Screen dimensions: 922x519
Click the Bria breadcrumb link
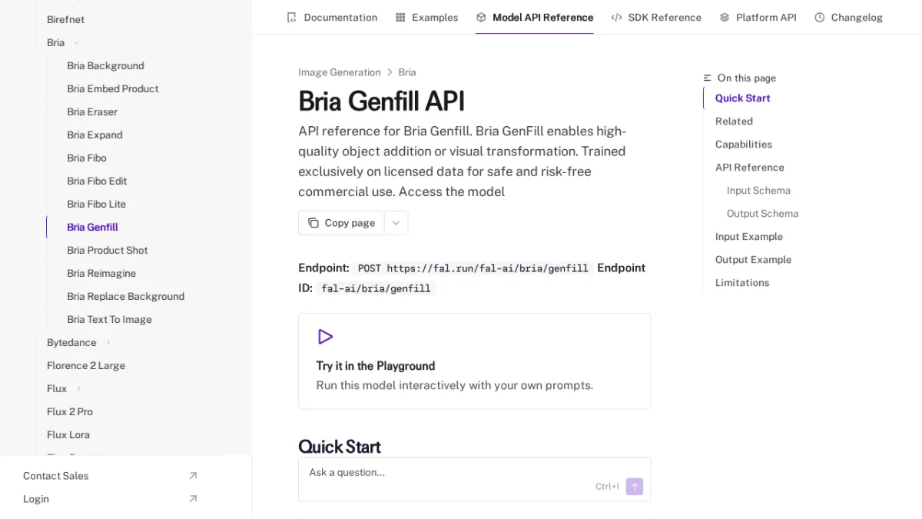pyautogui.click(x=407, y=72)
